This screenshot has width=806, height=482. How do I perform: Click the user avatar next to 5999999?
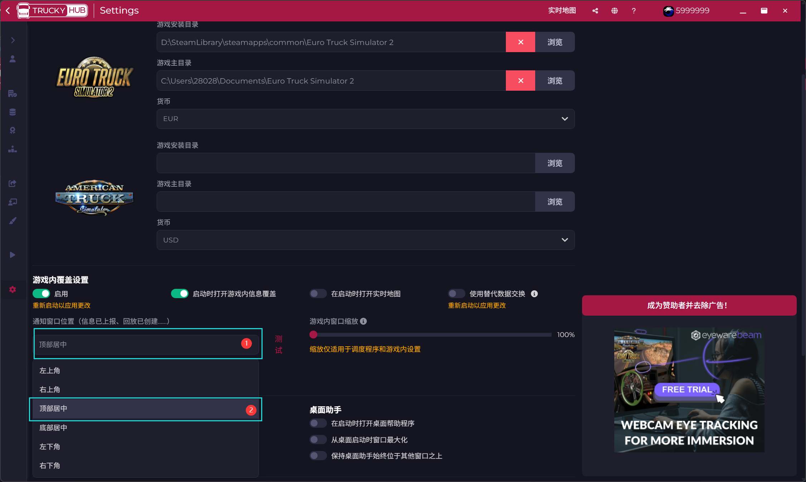[x=668, y=11]
